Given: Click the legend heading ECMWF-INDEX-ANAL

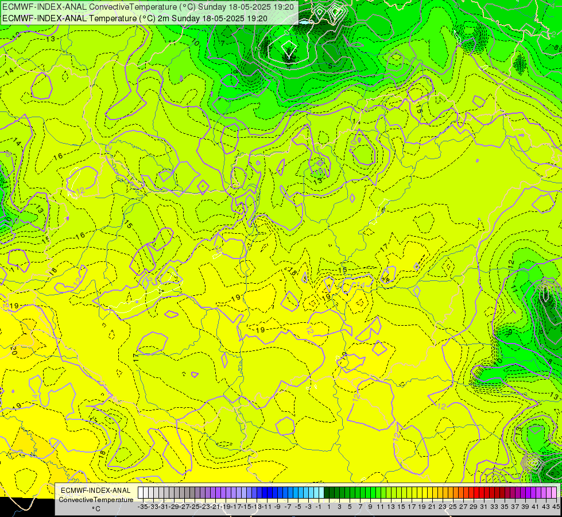Looking at the screenshot, I should [96, 491].
